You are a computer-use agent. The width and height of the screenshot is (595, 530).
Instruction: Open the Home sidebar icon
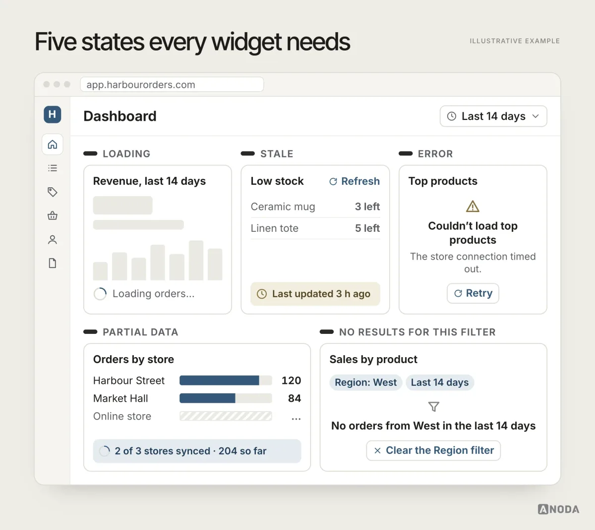(53, 145)
